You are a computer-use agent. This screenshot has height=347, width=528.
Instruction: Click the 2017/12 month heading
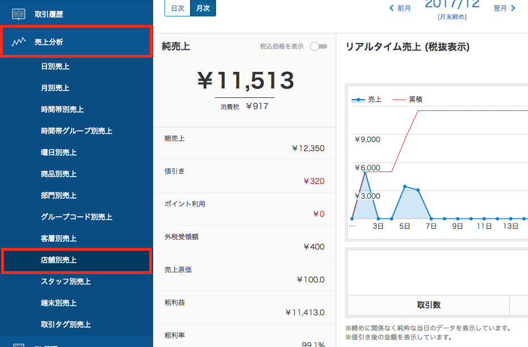pos(452,4)
